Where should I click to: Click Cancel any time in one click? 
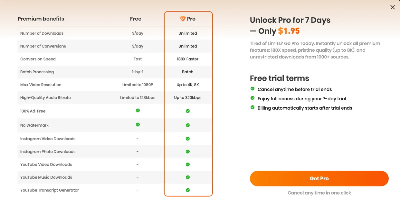[x=319, y=193]
